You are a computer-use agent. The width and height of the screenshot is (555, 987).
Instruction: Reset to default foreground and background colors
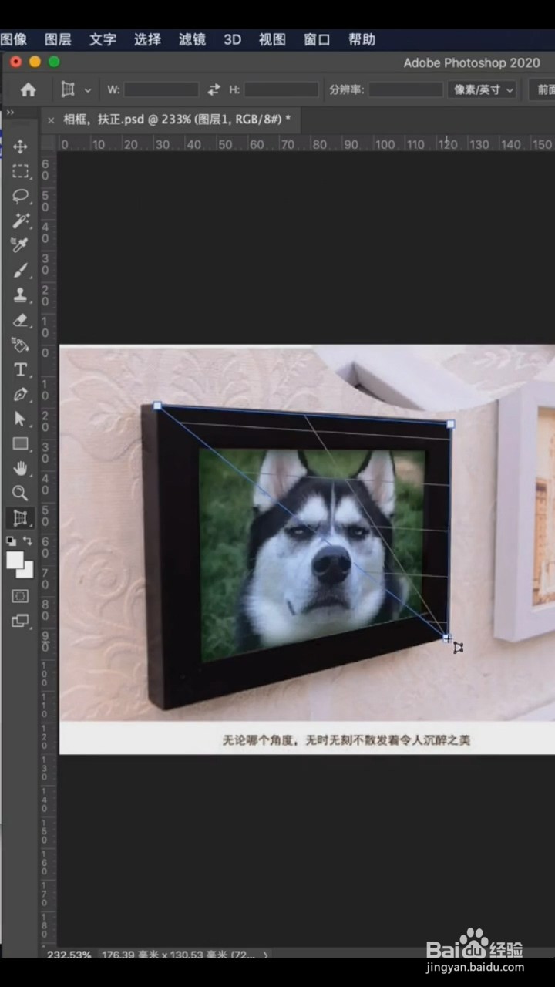(12, 541)
